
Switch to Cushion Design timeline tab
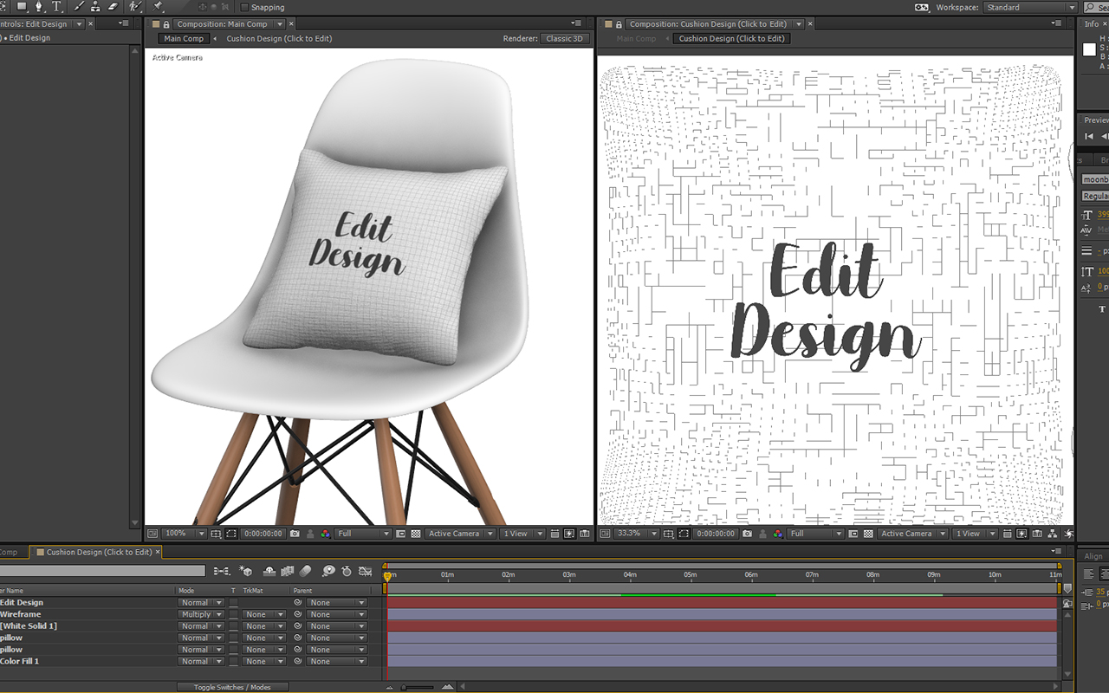coord(99,552)
